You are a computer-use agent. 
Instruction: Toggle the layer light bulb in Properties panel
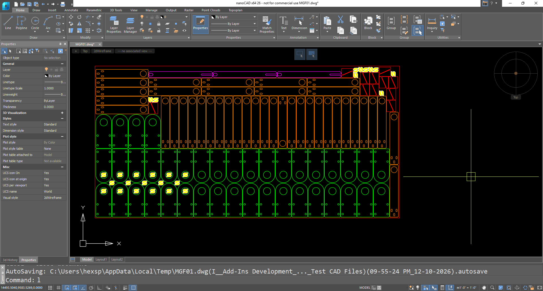[46, 69]
